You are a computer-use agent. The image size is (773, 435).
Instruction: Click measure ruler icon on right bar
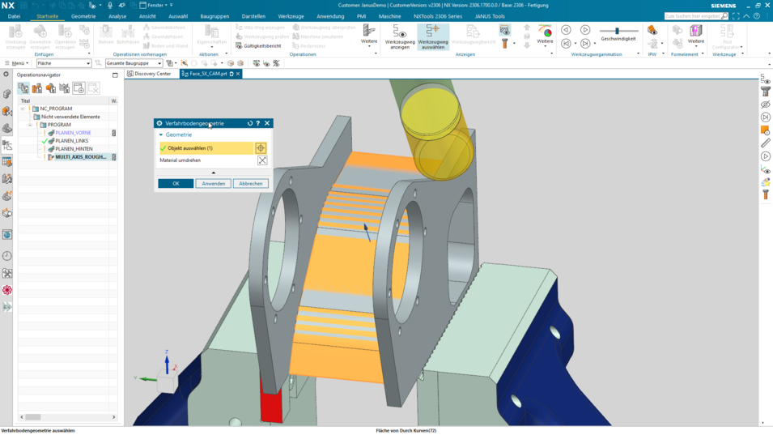[x=765, y=143]
